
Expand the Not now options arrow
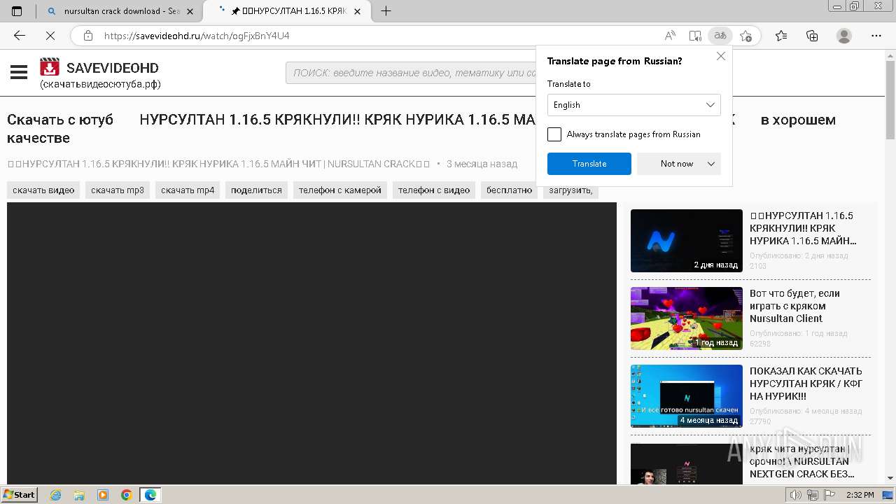(711, 164)
